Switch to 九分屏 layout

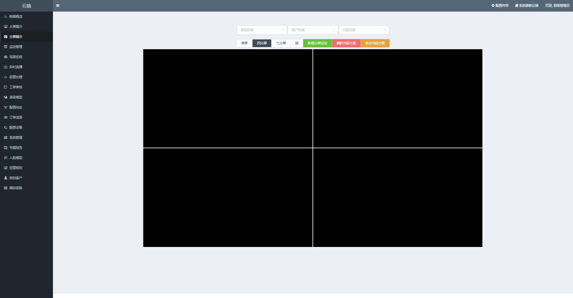tap(281, 43)
